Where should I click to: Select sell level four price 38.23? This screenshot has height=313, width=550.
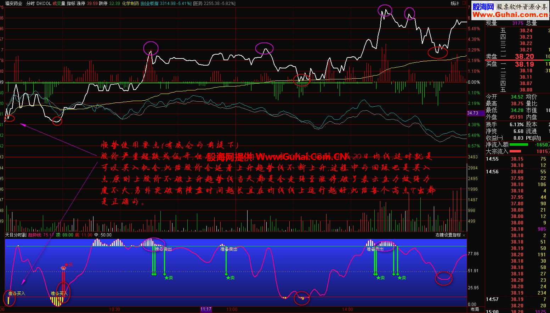click(x=526, y=37)
